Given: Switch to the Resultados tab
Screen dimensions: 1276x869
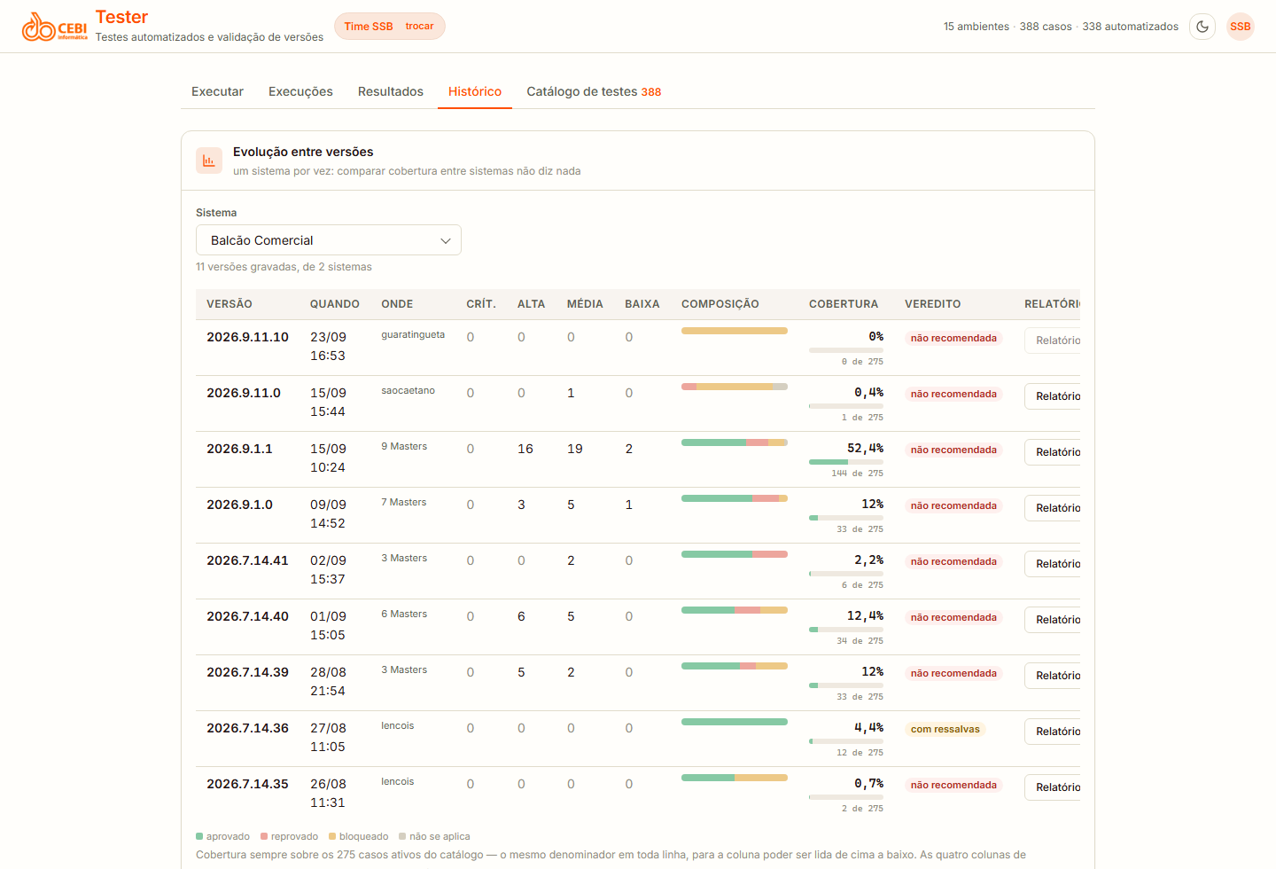Looking at the screenshot, I should (x=391, y=91).
